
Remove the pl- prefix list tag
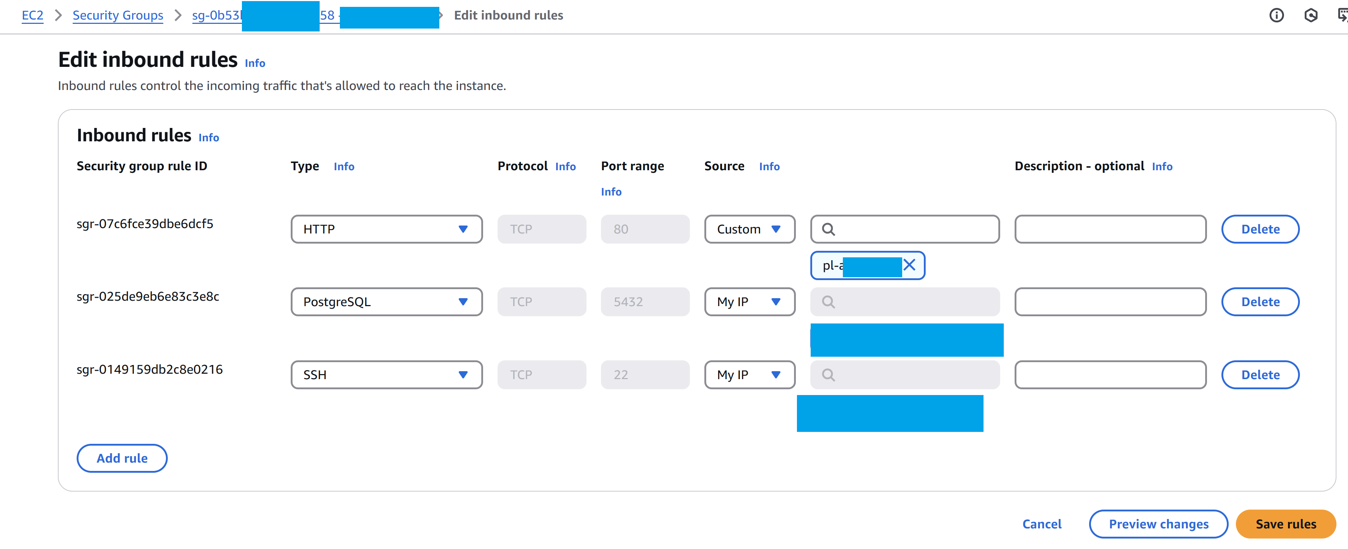[909, 266]
